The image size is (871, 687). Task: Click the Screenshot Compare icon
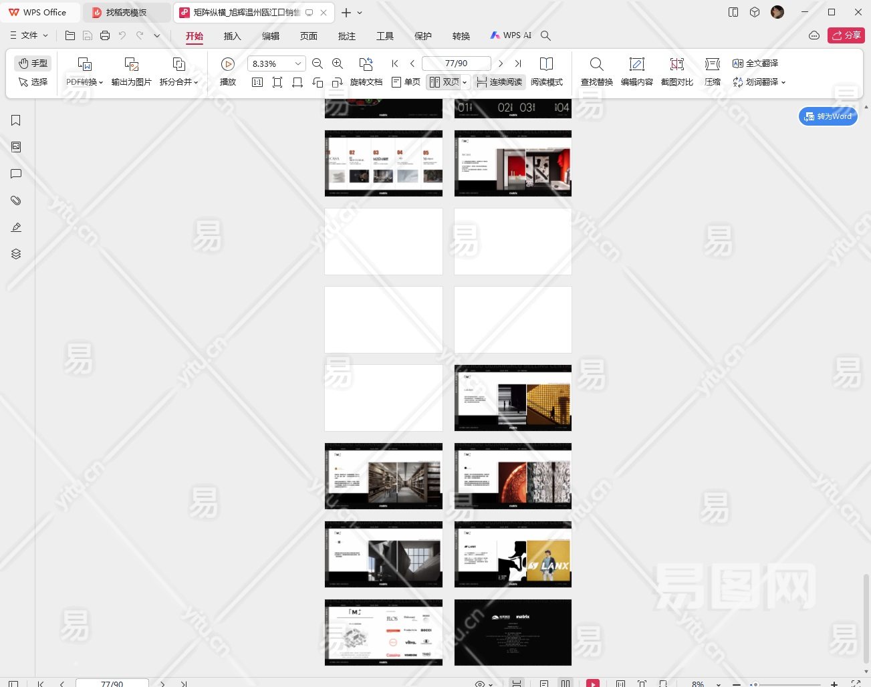point(676,64)
